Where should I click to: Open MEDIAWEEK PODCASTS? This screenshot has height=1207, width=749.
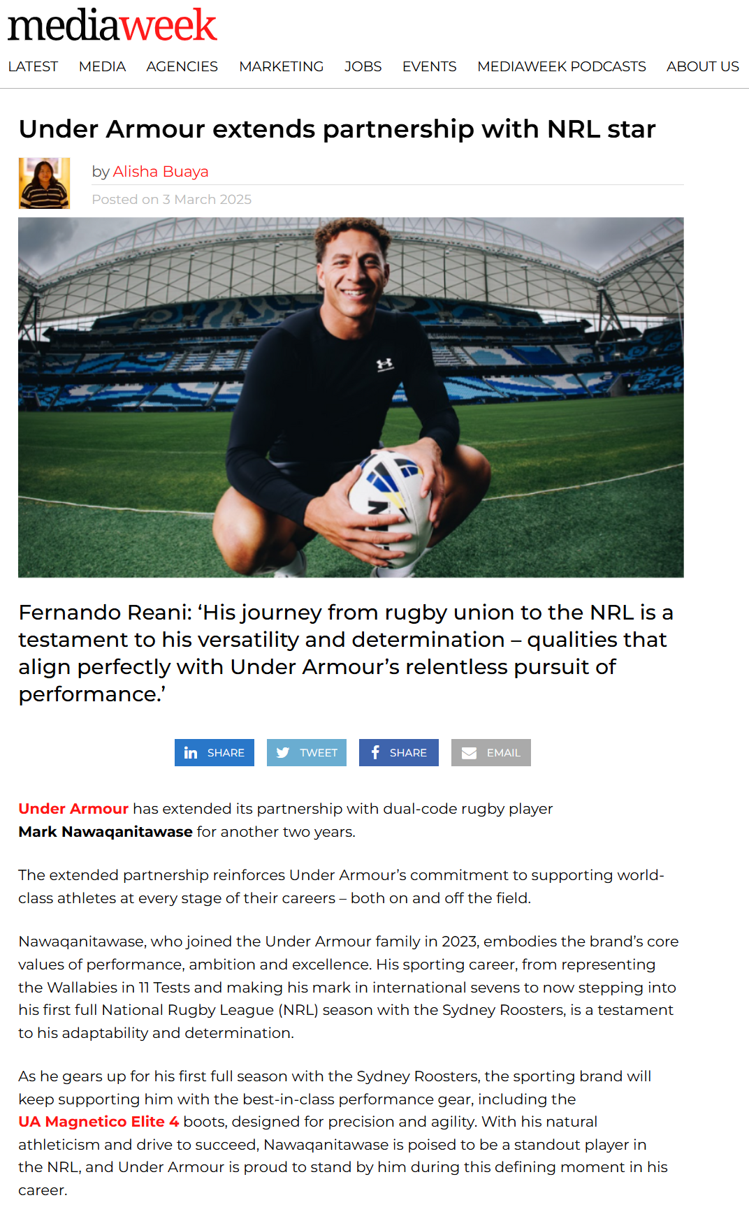(562, 66)
